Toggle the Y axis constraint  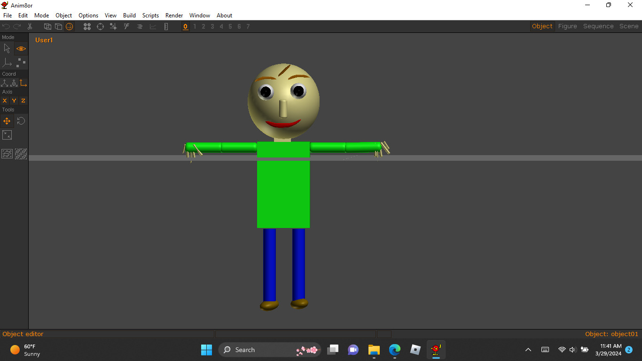14,101
